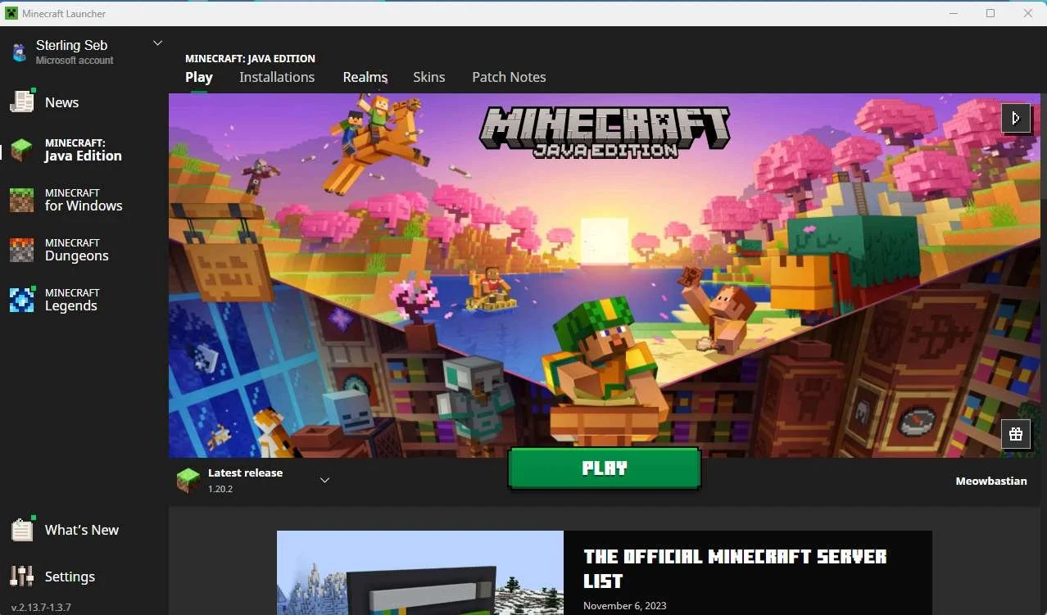Open the Latest release 1.20.2 selector
This screenshot has width=1047, height=615.
(254, 480)
